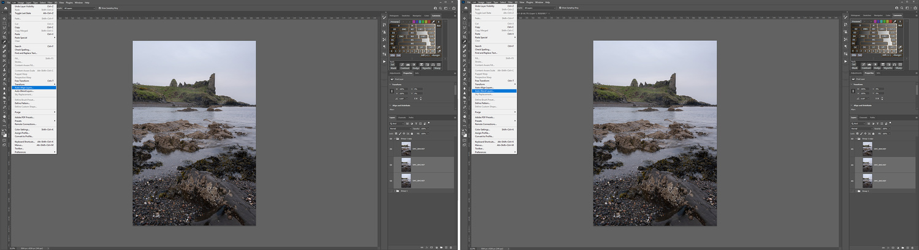This screenshot has height=250, width=919.
Task: Click Lumenzia Mask button in left window
Action: click(x=393, y=68)
